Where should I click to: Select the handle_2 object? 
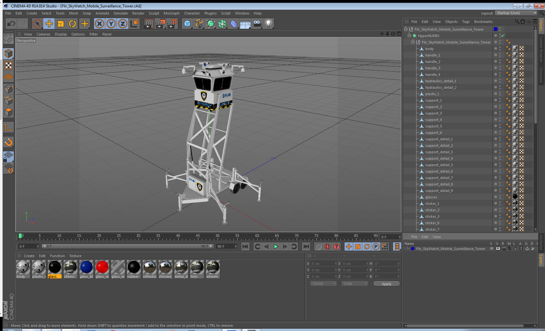433,62
